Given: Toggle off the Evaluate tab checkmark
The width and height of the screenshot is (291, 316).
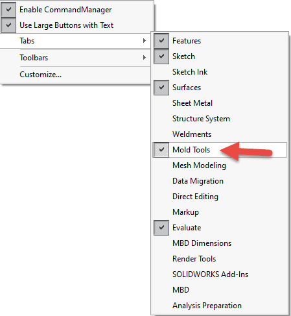Looking at the screenshot, I should [x=161, y=228].
